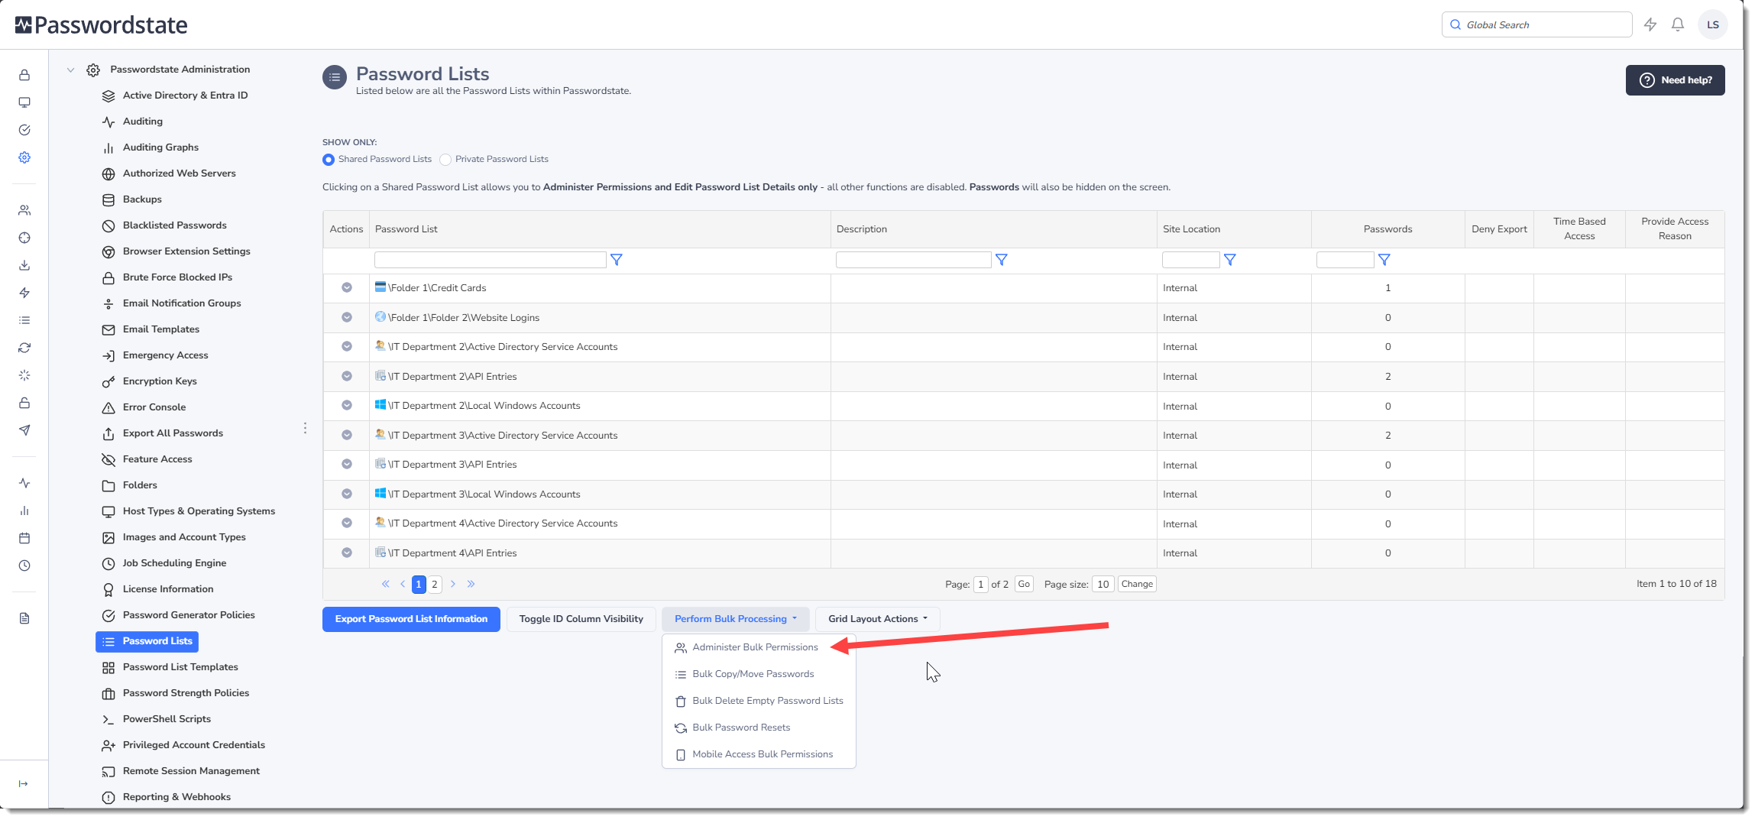The height and width of the screenshot is (820, 1755).
Task: Go to page 2 of grid
Action: tap(435, 584)
